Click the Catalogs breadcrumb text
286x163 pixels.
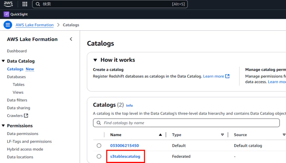click(71, 25)
